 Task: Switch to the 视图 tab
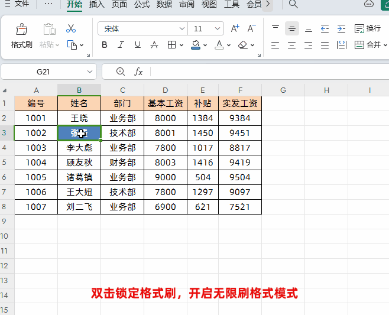click(209, 4)
